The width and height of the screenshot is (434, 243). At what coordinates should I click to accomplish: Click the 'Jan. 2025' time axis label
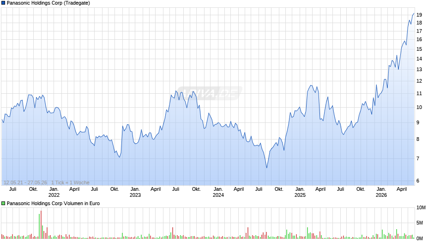(x=300, y=192)
